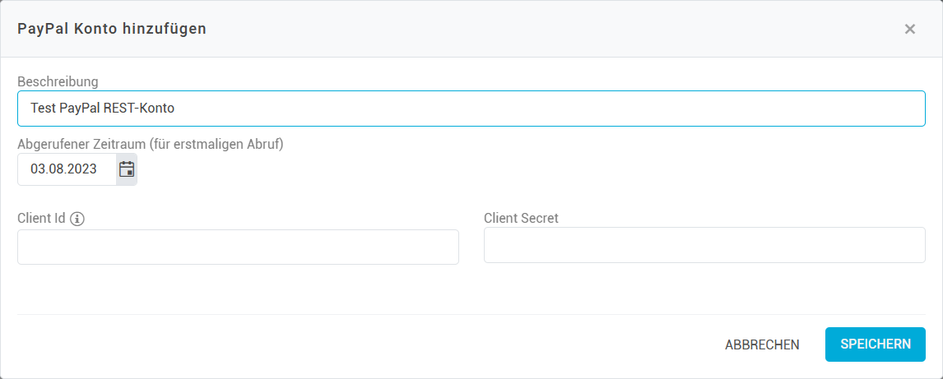Click the day 03 in the date

tap(38, 169)
